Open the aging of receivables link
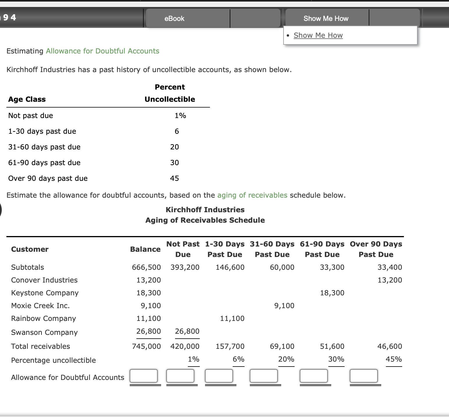This screenshot has height=418, width=449. tap(252, 195)
